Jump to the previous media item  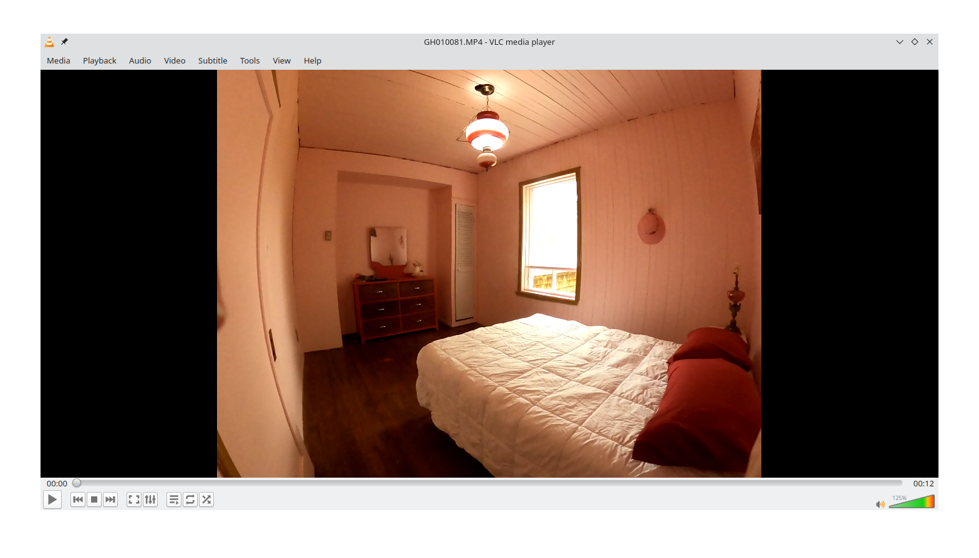(x=78, y=499)
